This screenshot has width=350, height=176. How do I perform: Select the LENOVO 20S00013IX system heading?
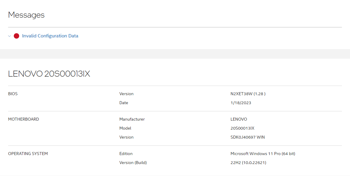(49, 74)
